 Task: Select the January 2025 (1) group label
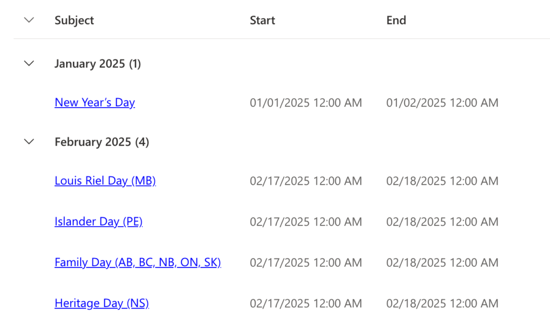tap(97, 63)
